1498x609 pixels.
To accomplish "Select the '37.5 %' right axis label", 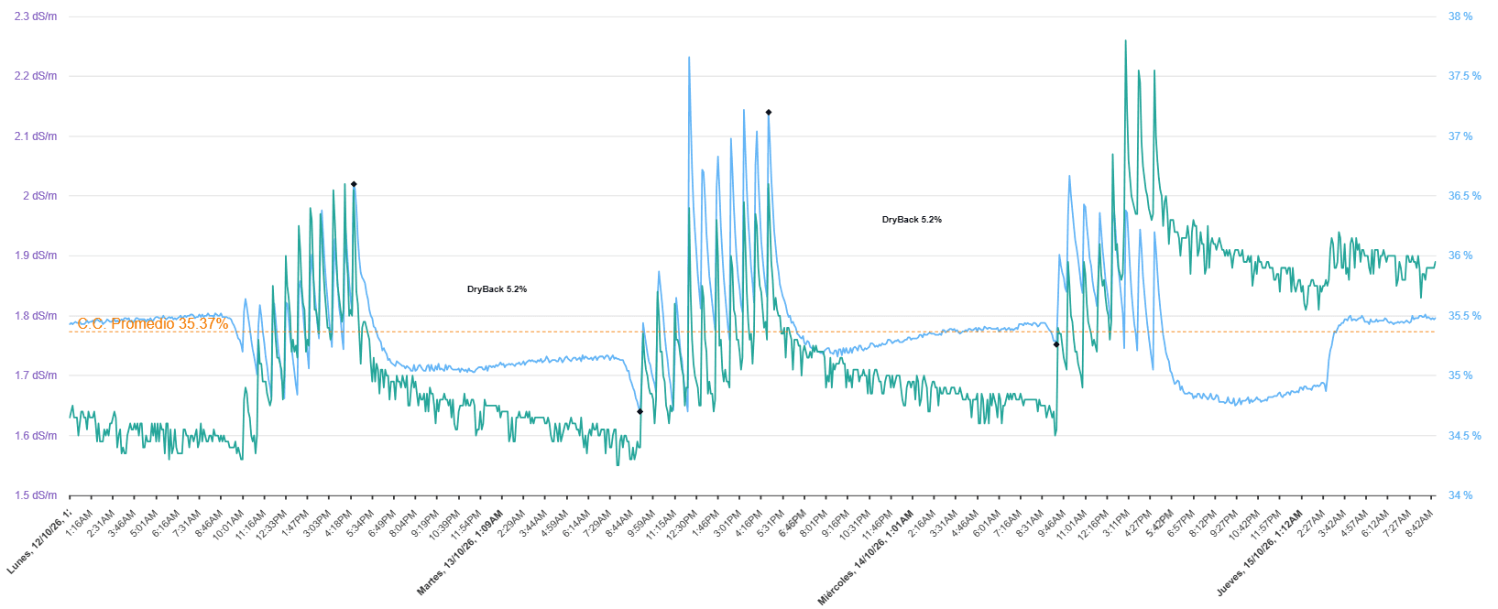I will point(1464,76).
